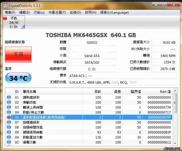This screenshot has width=182, height=151.
Task: Click the 1554 次 power on count field
Action: pyautogui.click(x=164, y=63)
